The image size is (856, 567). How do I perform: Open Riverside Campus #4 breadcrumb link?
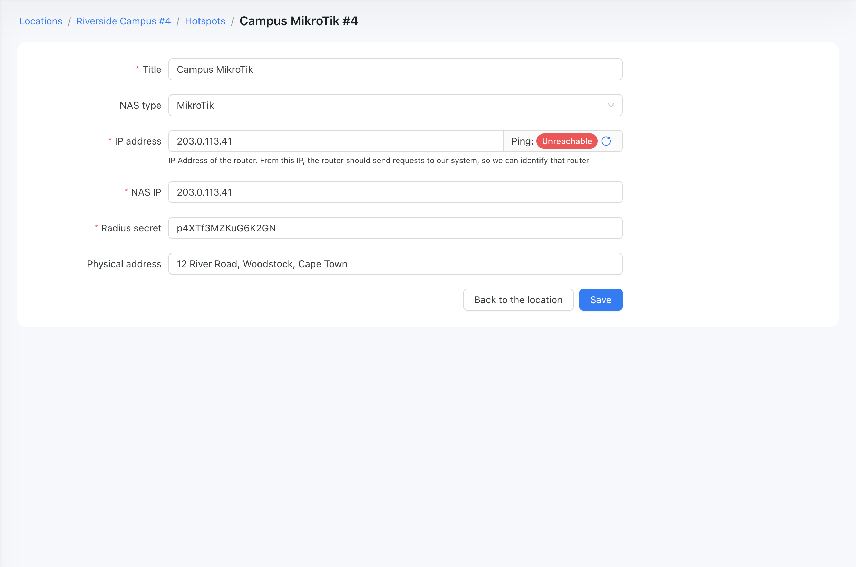[x=123, y=21]
